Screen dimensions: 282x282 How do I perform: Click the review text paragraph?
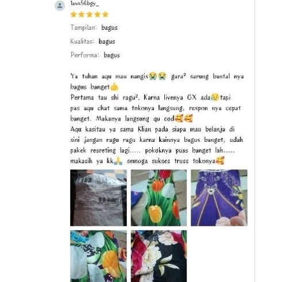157,118
